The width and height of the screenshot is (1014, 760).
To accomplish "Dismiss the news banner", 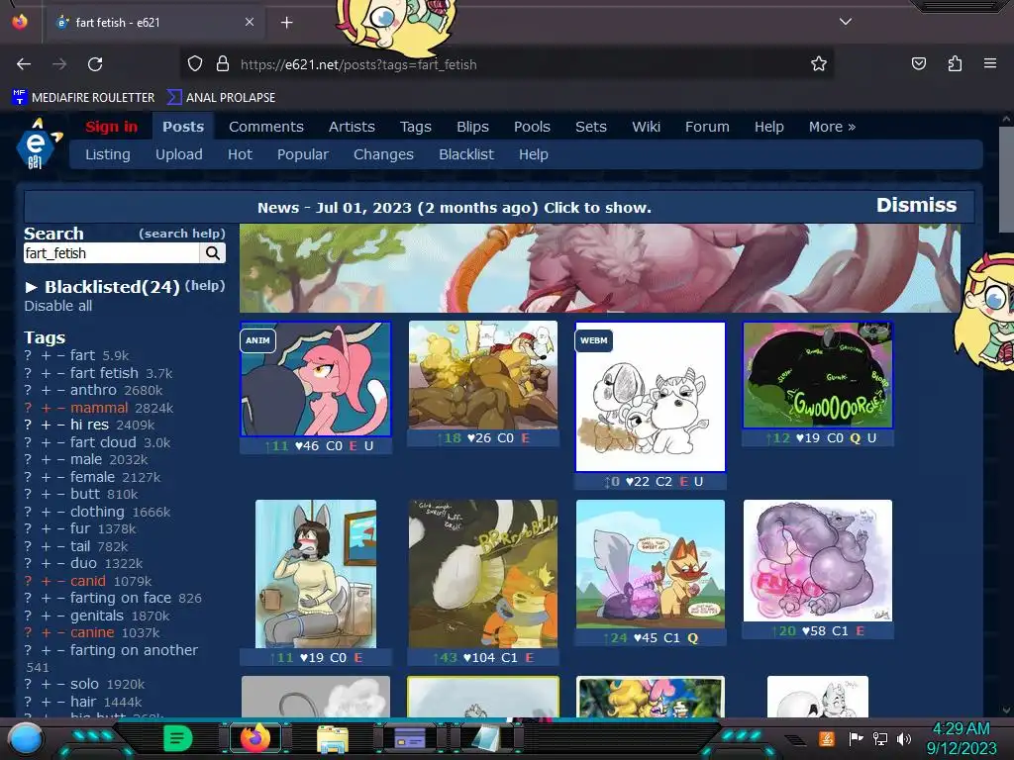I will pos(916,205).
